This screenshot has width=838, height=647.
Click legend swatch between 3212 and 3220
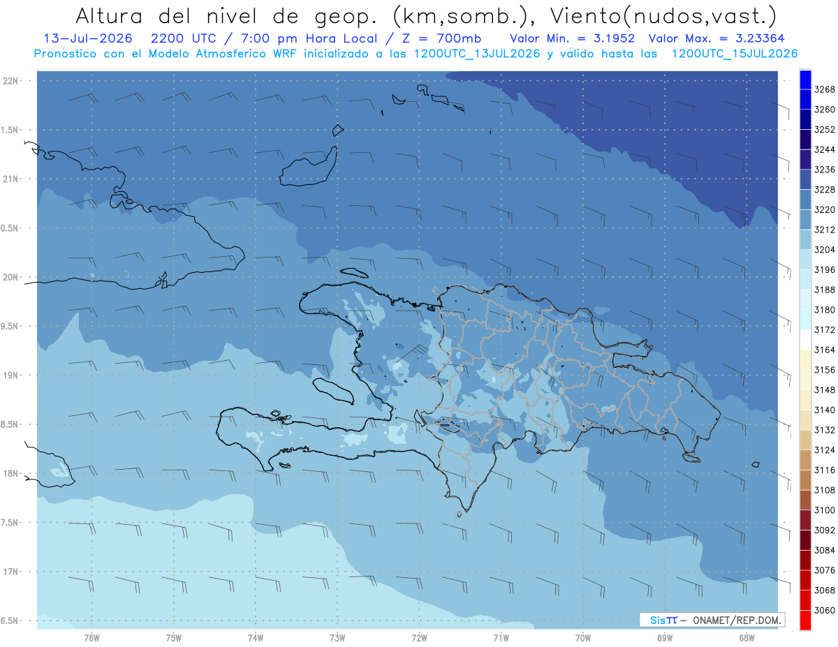(x=805, y=220)
